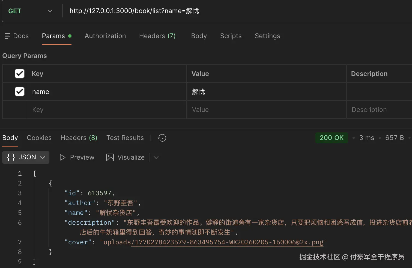This screenshot has width=412, height=268.
Task: Open the request Body tab
Action: 199,36
